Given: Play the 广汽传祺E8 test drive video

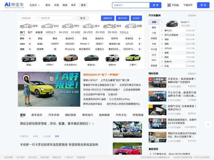Looking at the screenshot, I should (x=157, y=83).
